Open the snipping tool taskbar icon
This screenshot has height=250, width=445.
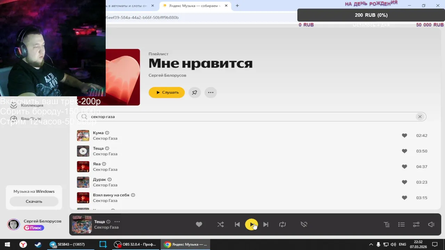(x=103, y=244)
